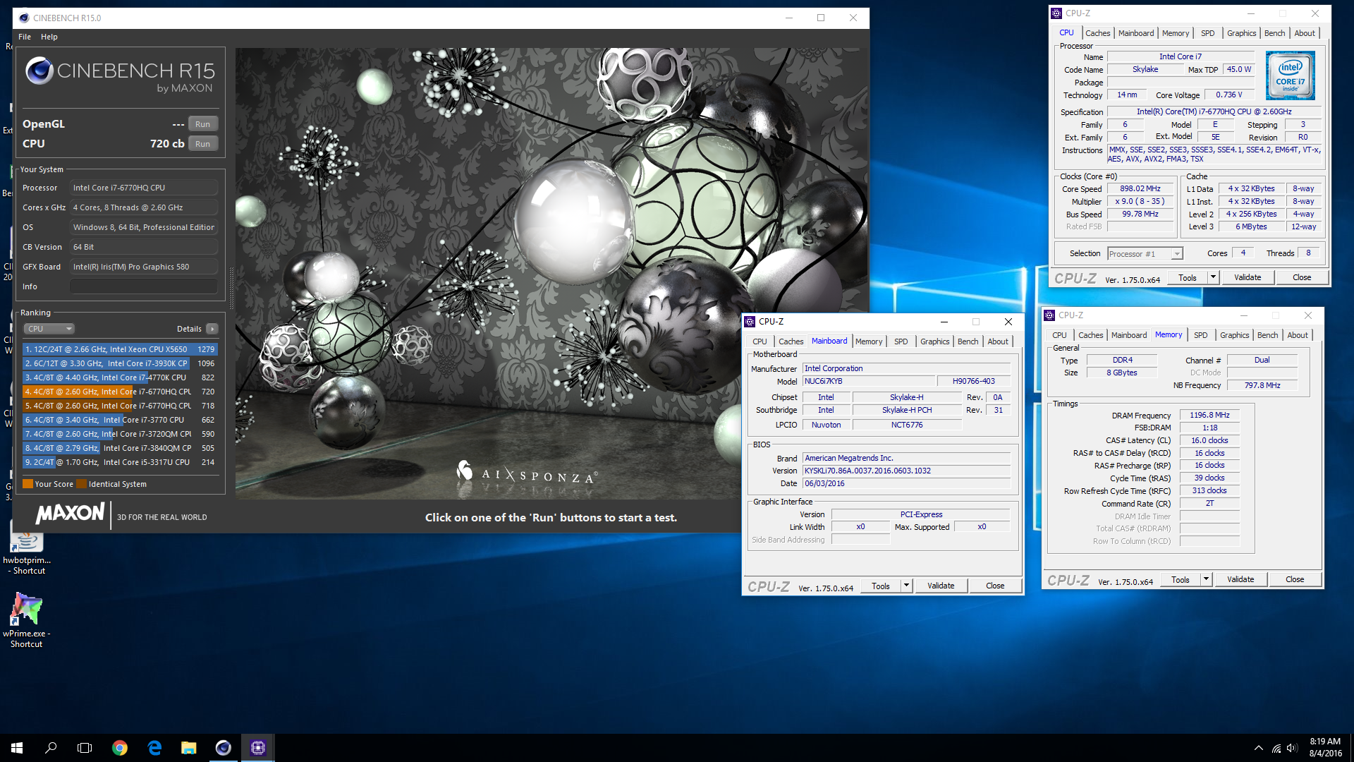The width and height of the screenshot is (1354, 762).
Task: Click the ranking Details arrow button
Action: point(212,329)
